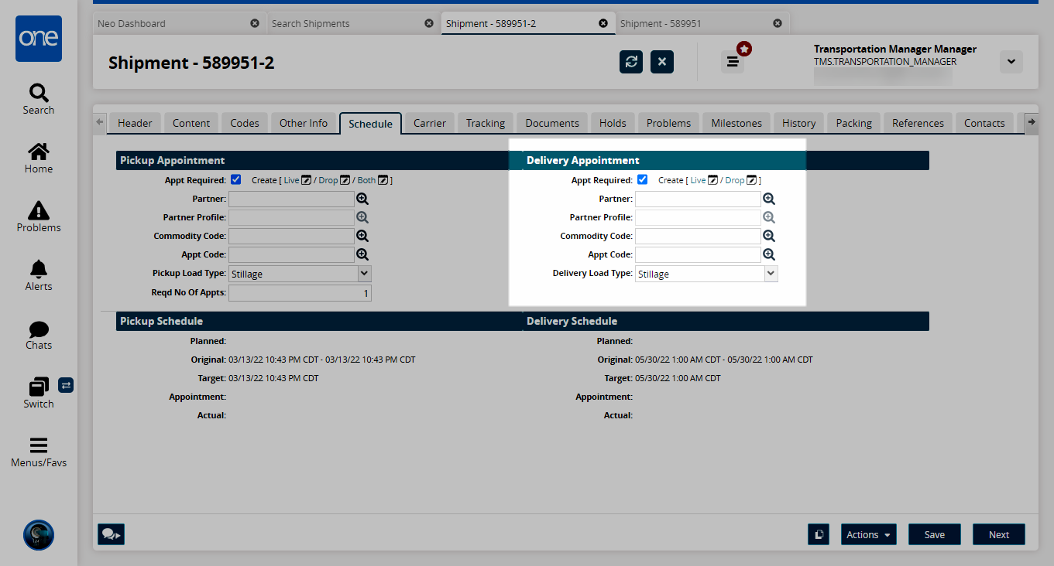
Task: Open pickup Commodity Code lookup magnifier
Action: tap(362, 236)
